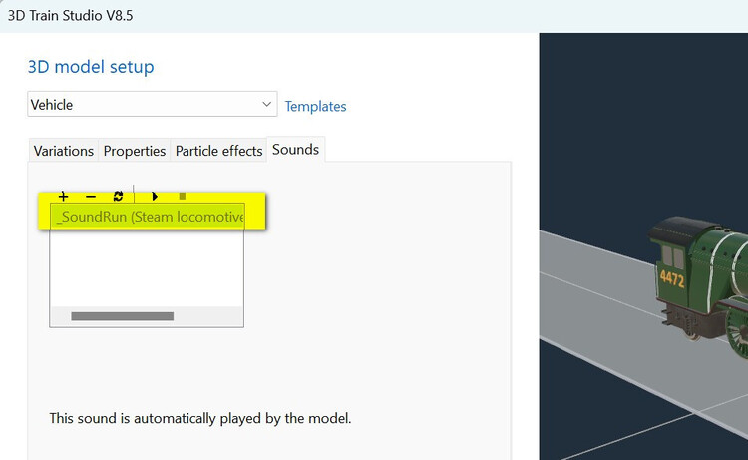Image resolution: width=748 pixels, height=460 pixels.
Task: Refresh the sound list with the reload icon
Action: (118, 197)
